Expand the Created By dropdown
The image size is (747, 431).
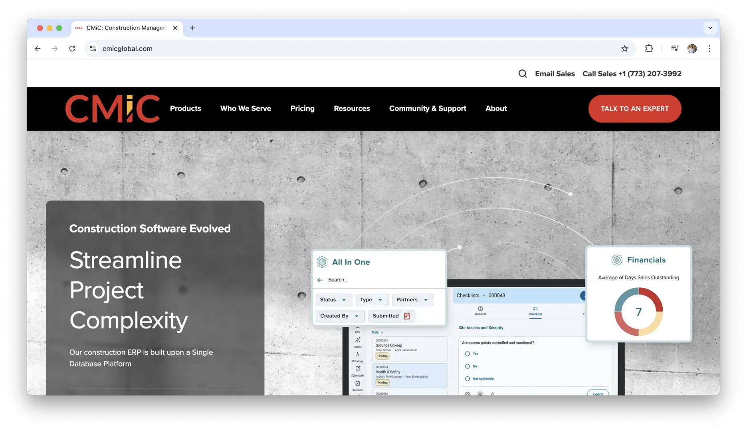[x=340, y=316]
